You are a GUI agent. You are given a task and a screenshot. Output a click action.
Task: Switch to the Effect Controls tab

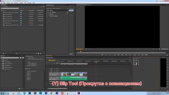click(50, 5)
